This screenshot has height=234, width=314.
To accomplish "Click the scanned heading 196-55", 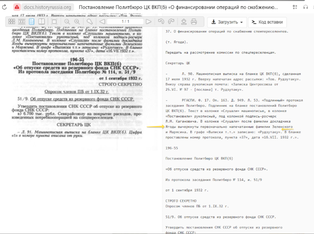I will 77,59.
